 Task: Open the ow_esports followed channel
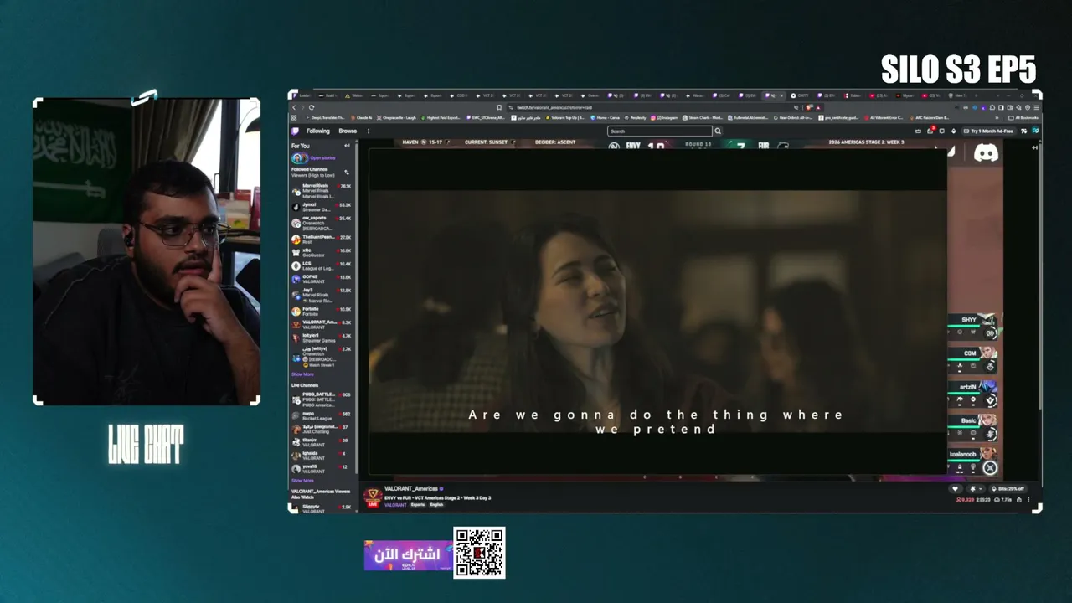click(x=322, y=223)
